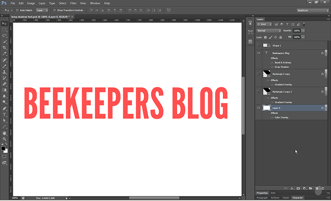The width and height of the screenshot is (331, 201).
Task: Open the Filter menu
Action: click(73, 3)
